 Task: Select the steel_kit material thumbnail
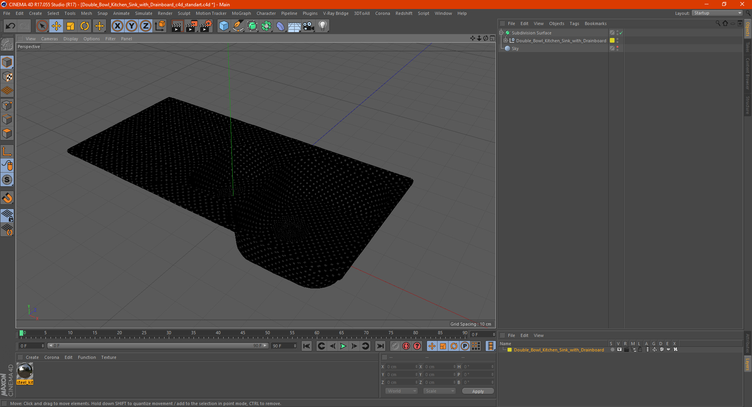point(25,371)
